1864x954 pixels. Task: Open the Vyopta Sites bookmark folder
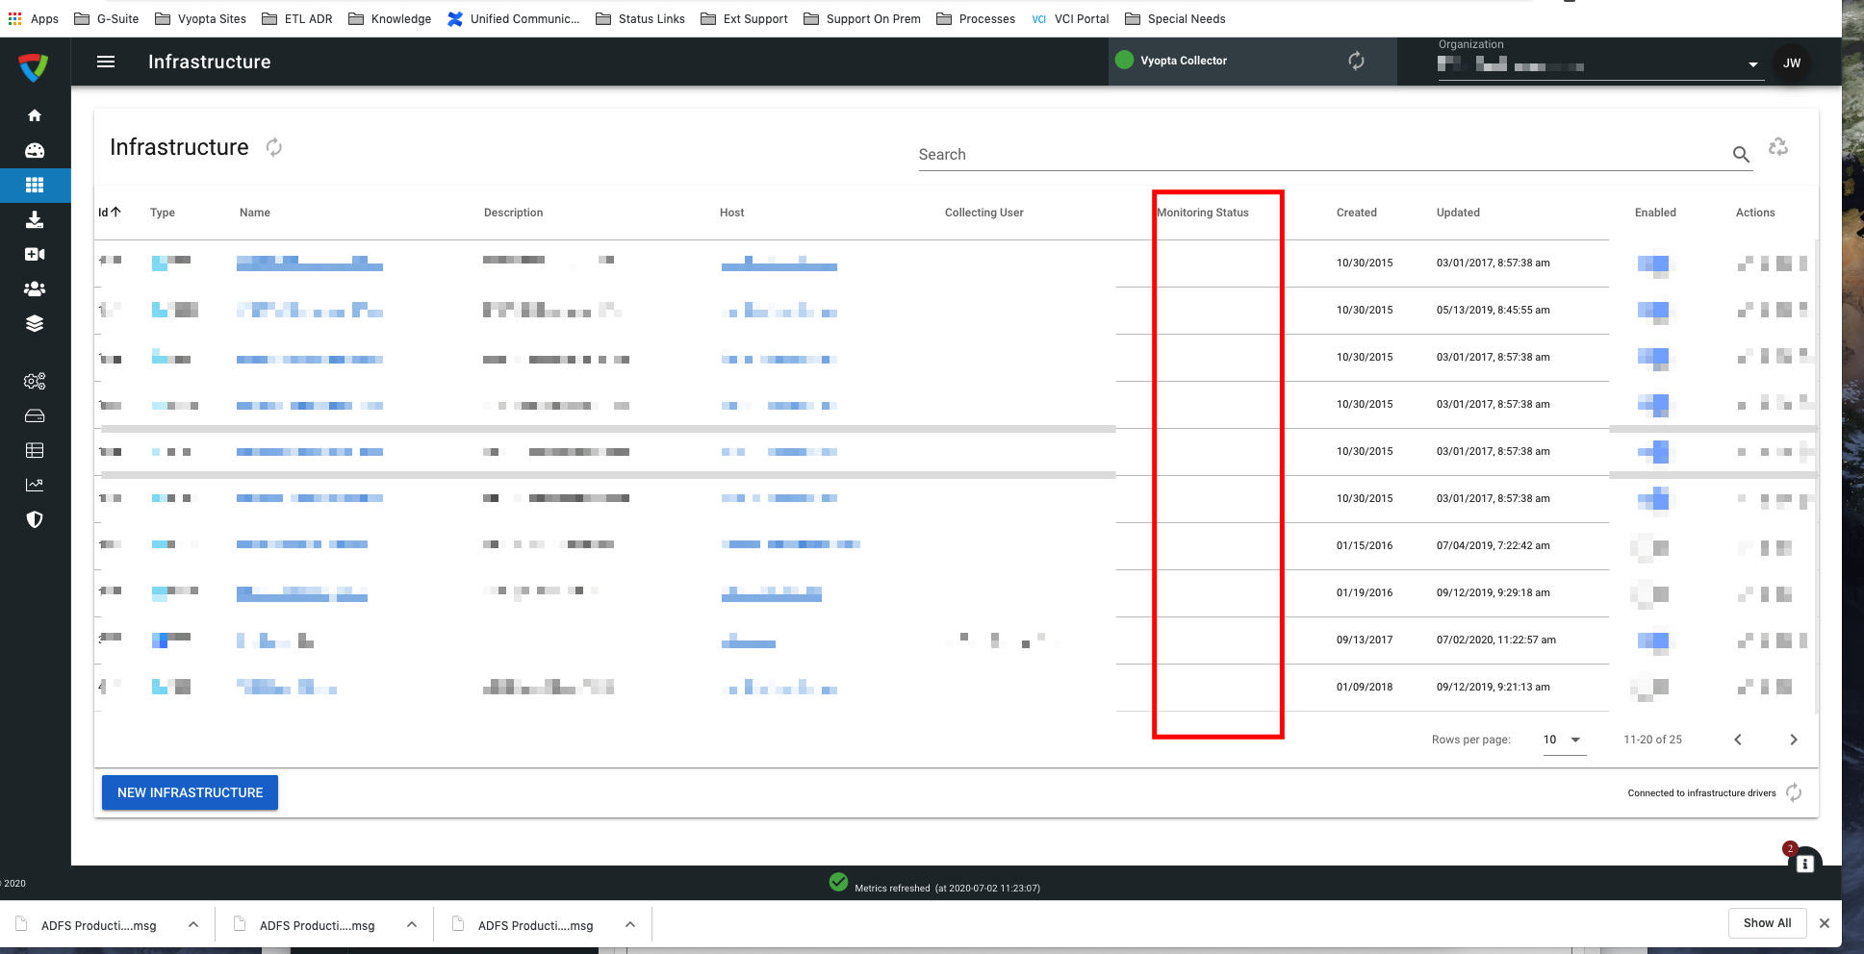click(200, 18)
